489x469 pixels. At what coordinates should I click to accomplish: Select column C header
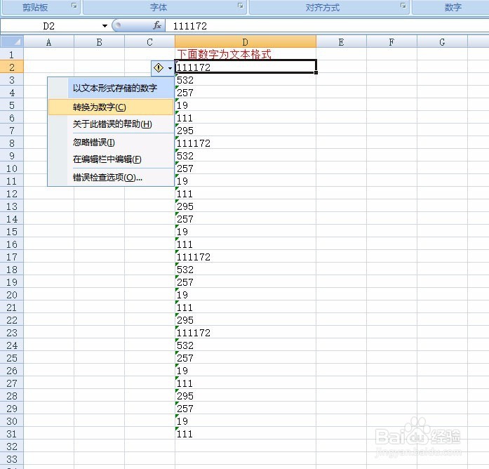point(149,42)
